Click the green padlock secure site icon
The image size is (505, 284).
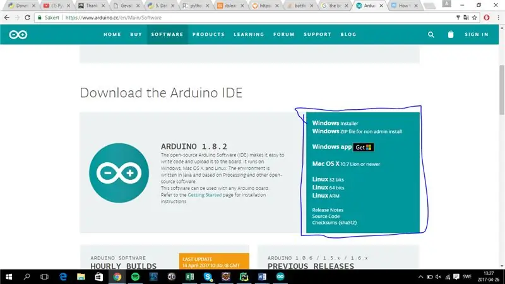[x=40, y=18]
